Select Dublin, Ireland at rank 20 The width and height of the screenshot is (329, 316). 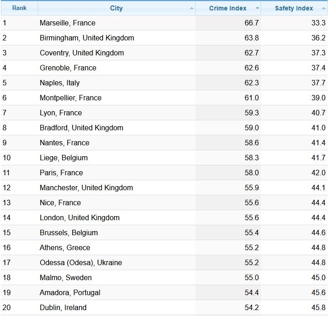point(63,307)
